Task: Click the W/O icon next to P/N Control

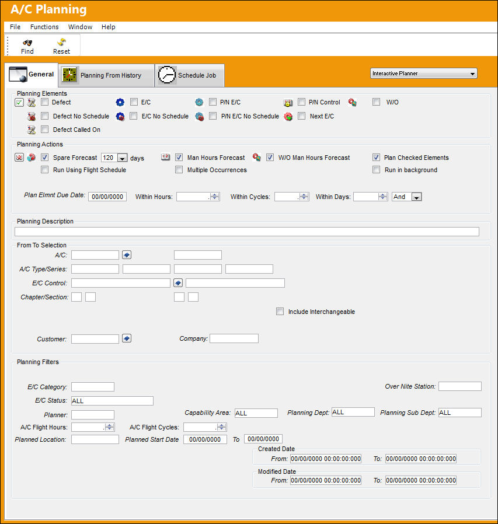Action: point(352,102)
